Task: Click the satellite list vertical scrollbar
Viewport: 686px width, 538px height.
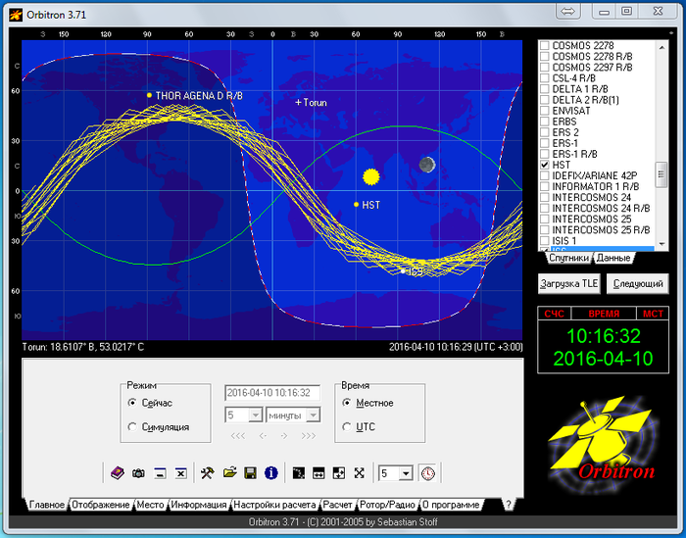Action: pos(661,171)
